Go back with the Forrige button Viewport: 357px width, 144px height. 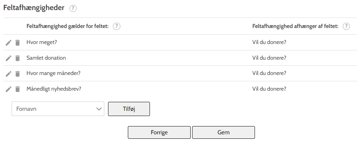point(159,132)
